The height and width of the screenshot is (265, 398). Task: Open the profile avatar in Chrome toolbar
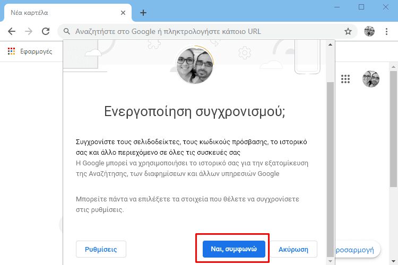click(369, 31)
